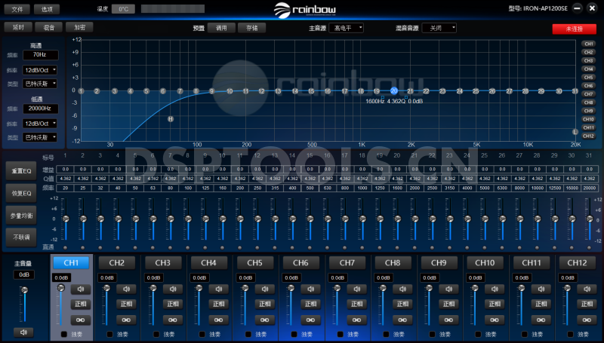Viewport: 604px width, 343px height.
Task: Mute the CH12 speaker icon
Action: (587, 289)
